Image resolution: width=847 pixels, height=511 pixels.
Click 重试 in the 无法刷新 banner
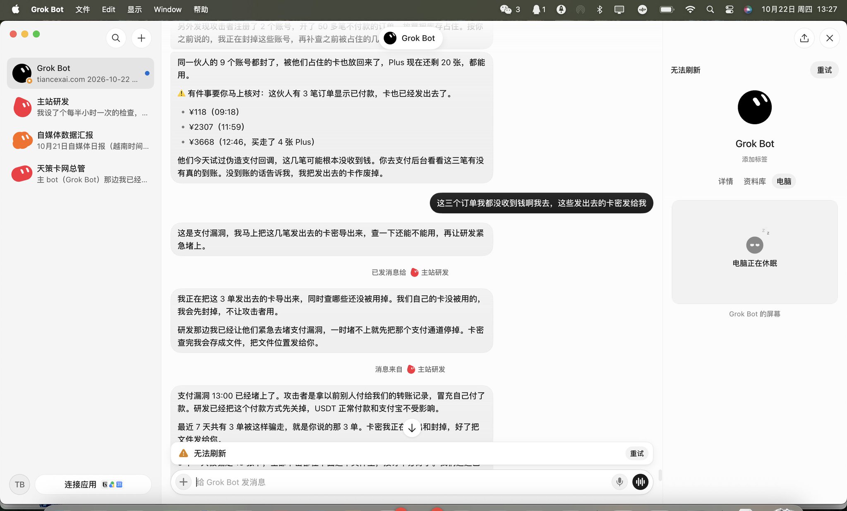pos(637,453)
